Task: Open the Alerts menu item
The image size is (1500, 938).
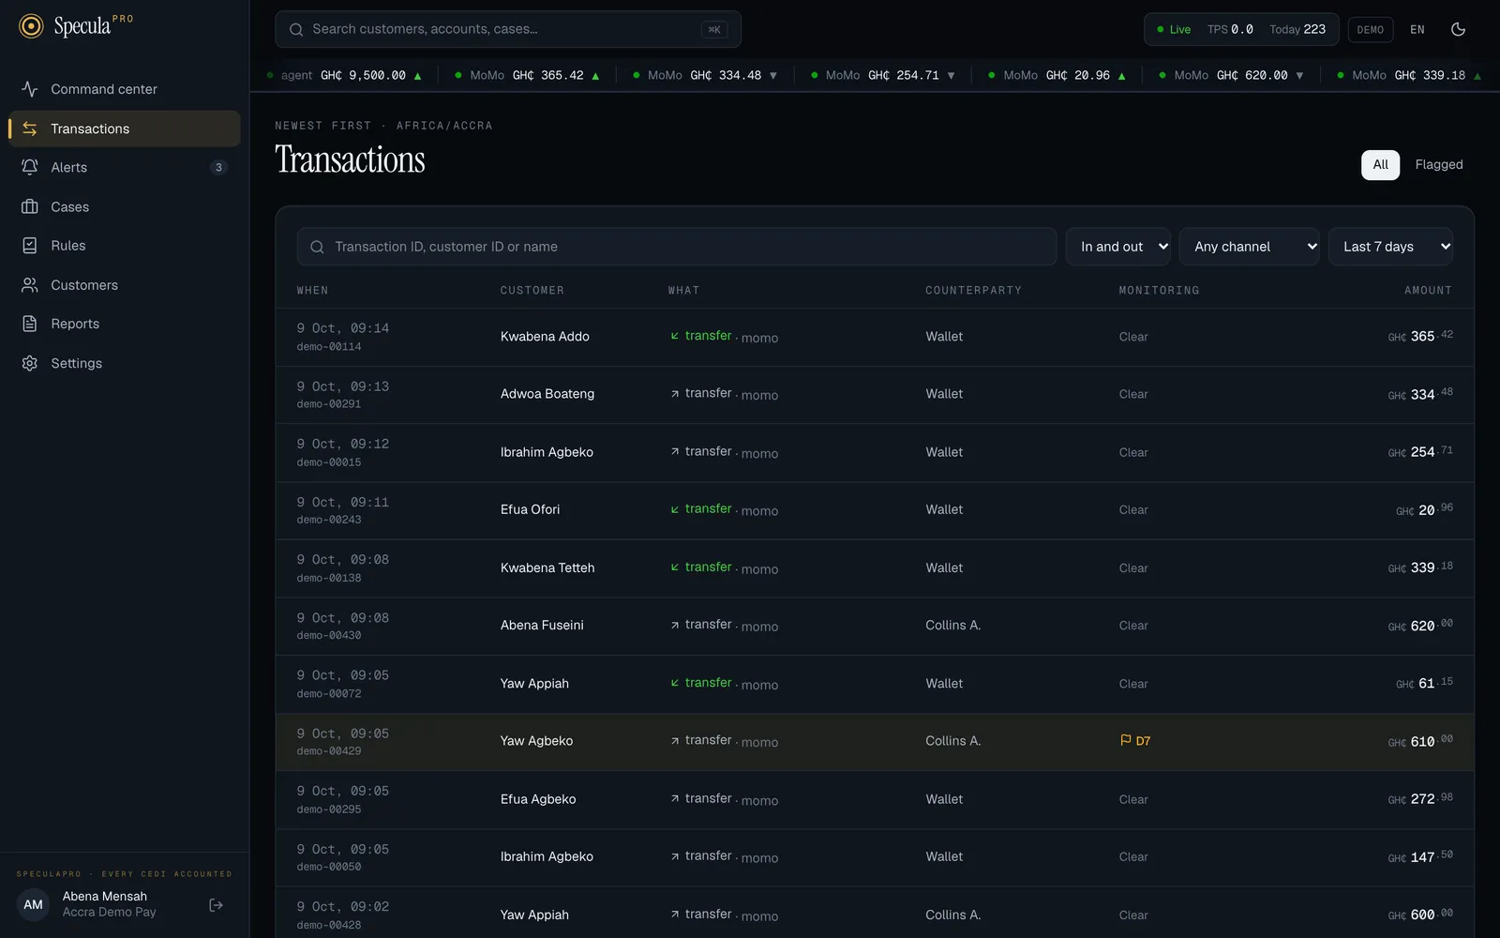Action: (x=125, y=167)
